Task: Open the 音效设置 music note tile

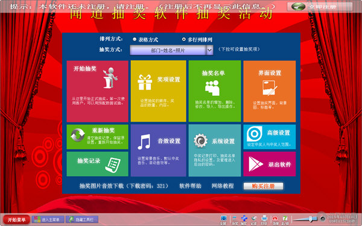Action: [x=158, y=150]
